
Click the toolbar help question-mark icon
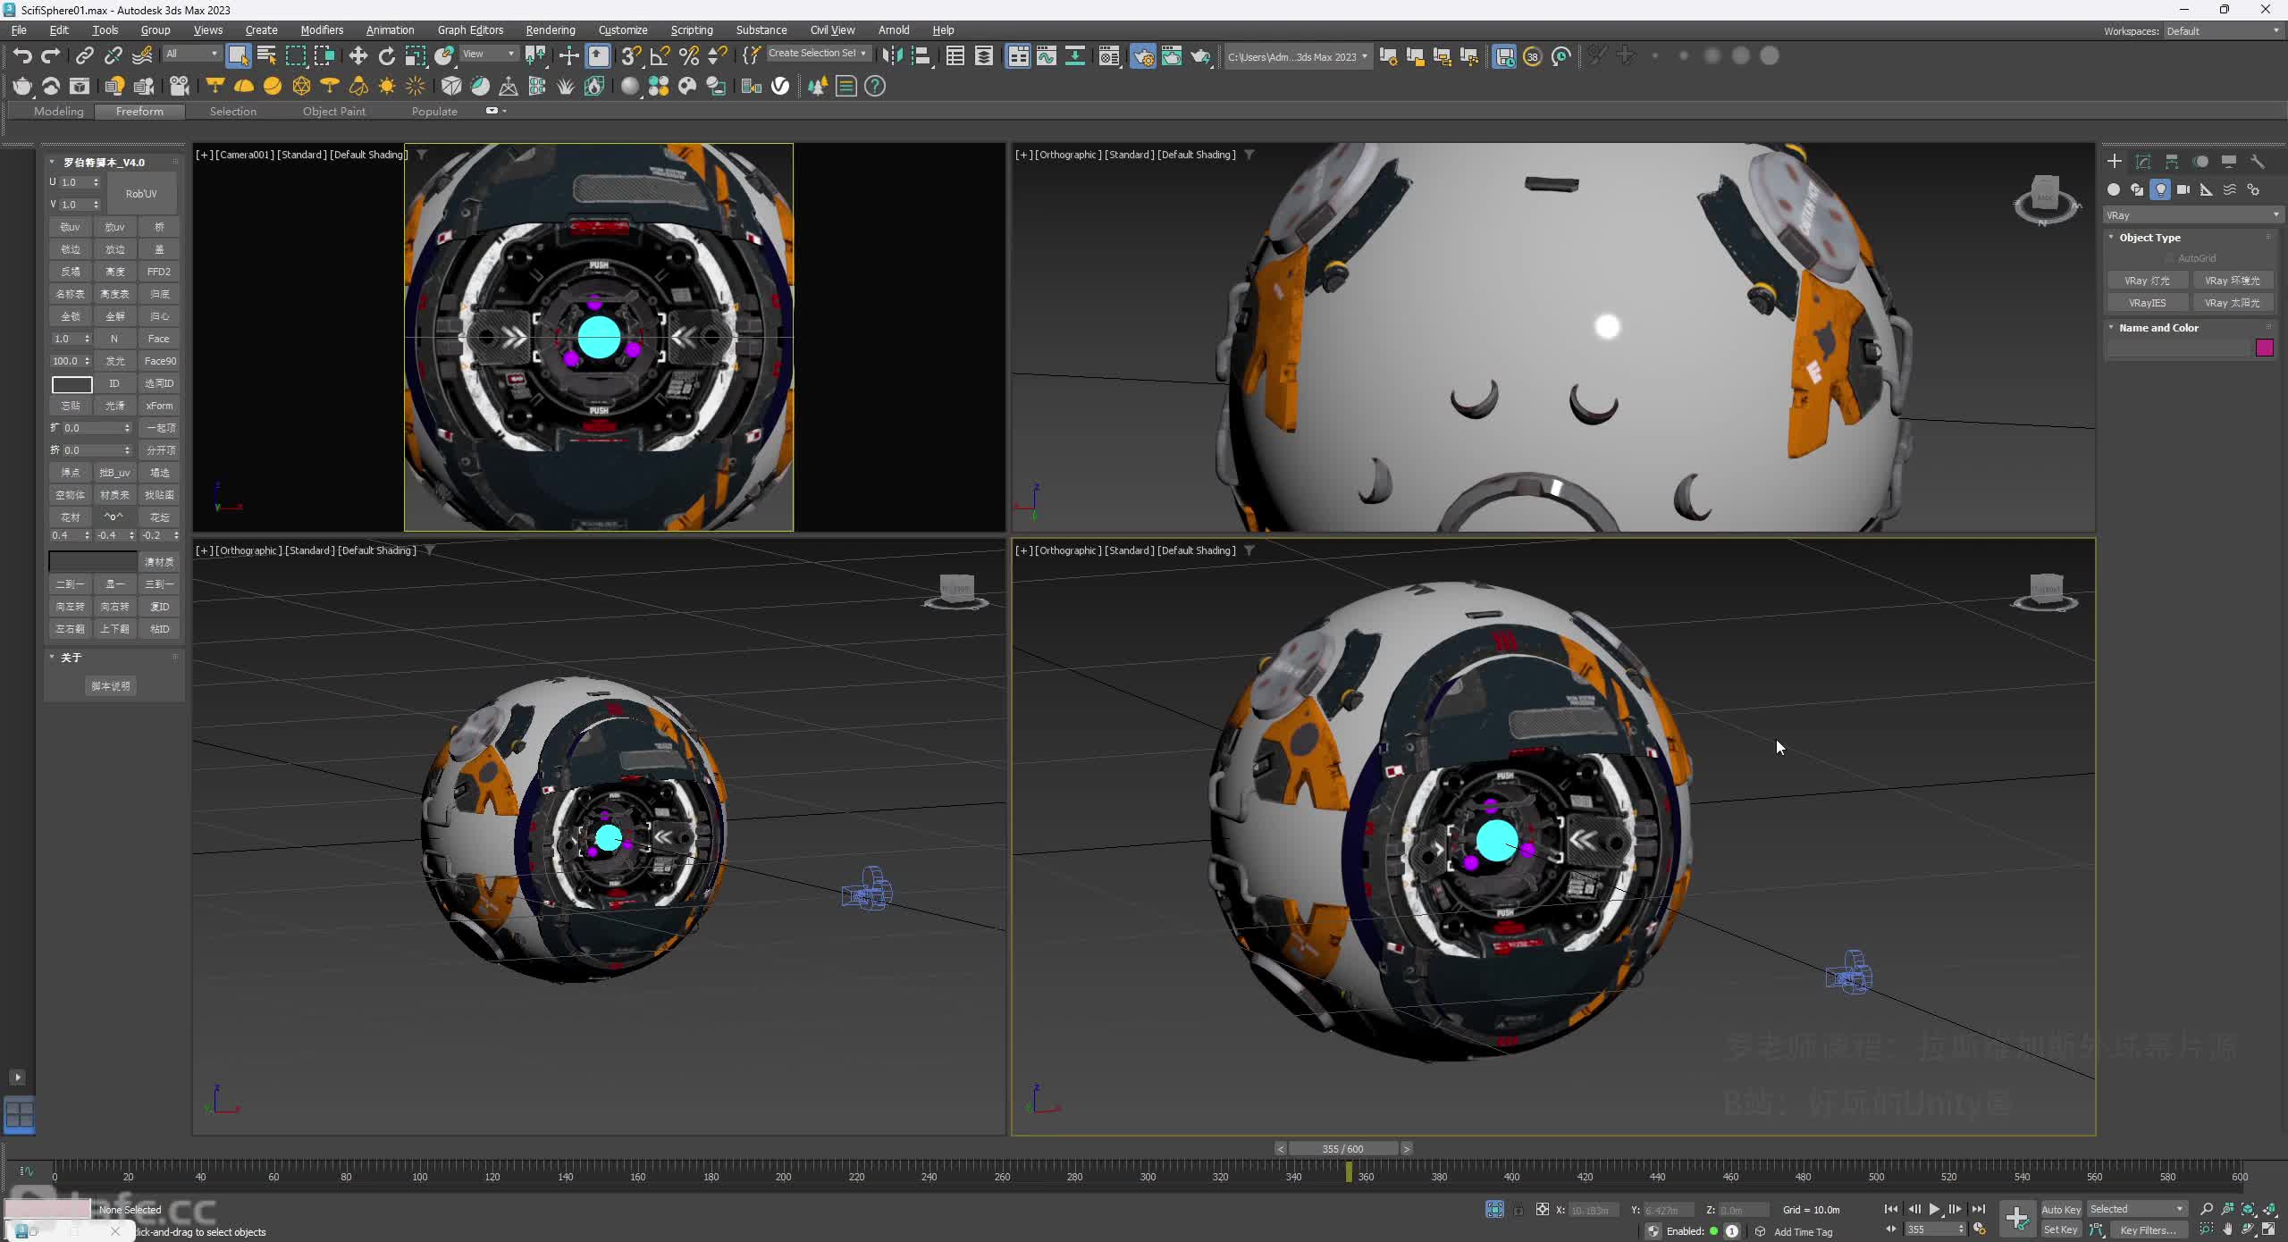point(875,87)
